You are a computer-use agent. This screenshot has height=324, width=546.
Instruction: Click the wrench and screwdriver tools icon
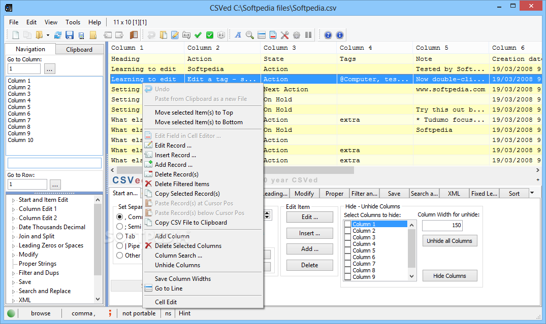click(284, 35)
